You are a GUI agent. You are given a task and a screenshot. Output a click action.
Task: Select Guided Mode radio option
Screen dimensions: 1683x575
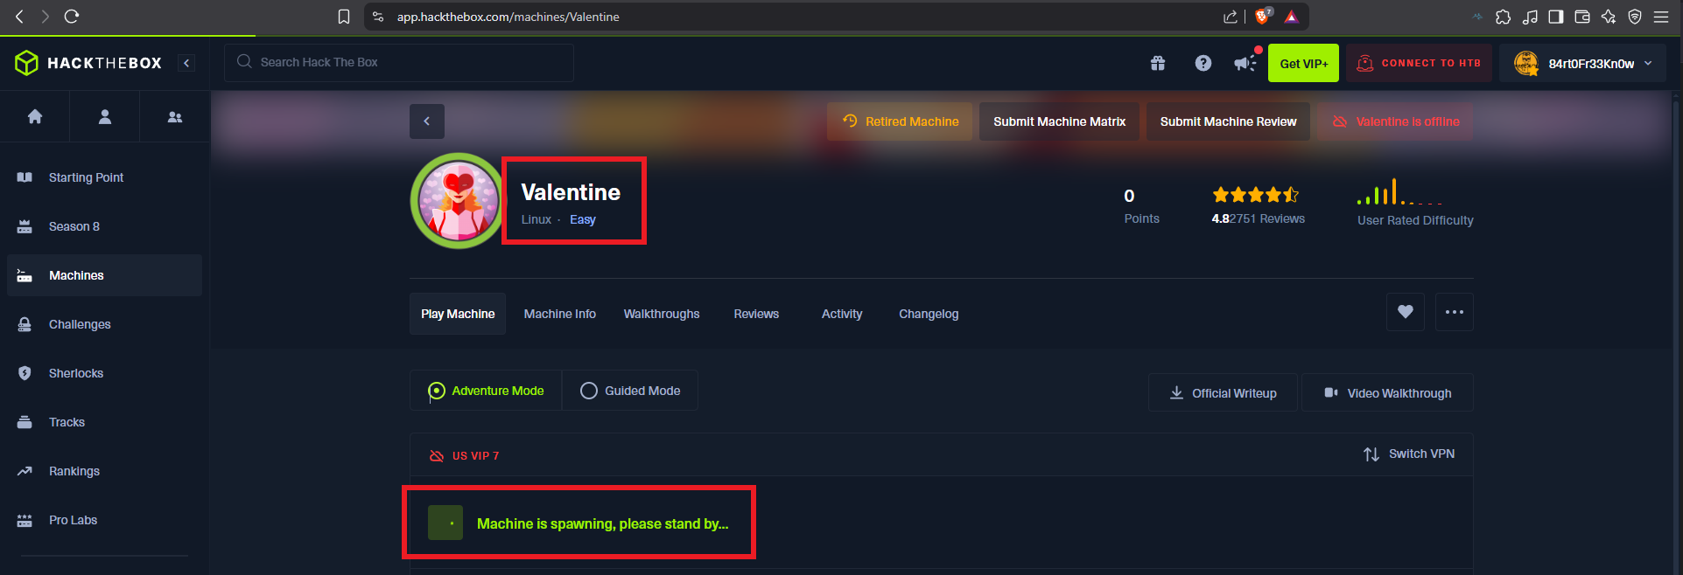pos(630,391)
